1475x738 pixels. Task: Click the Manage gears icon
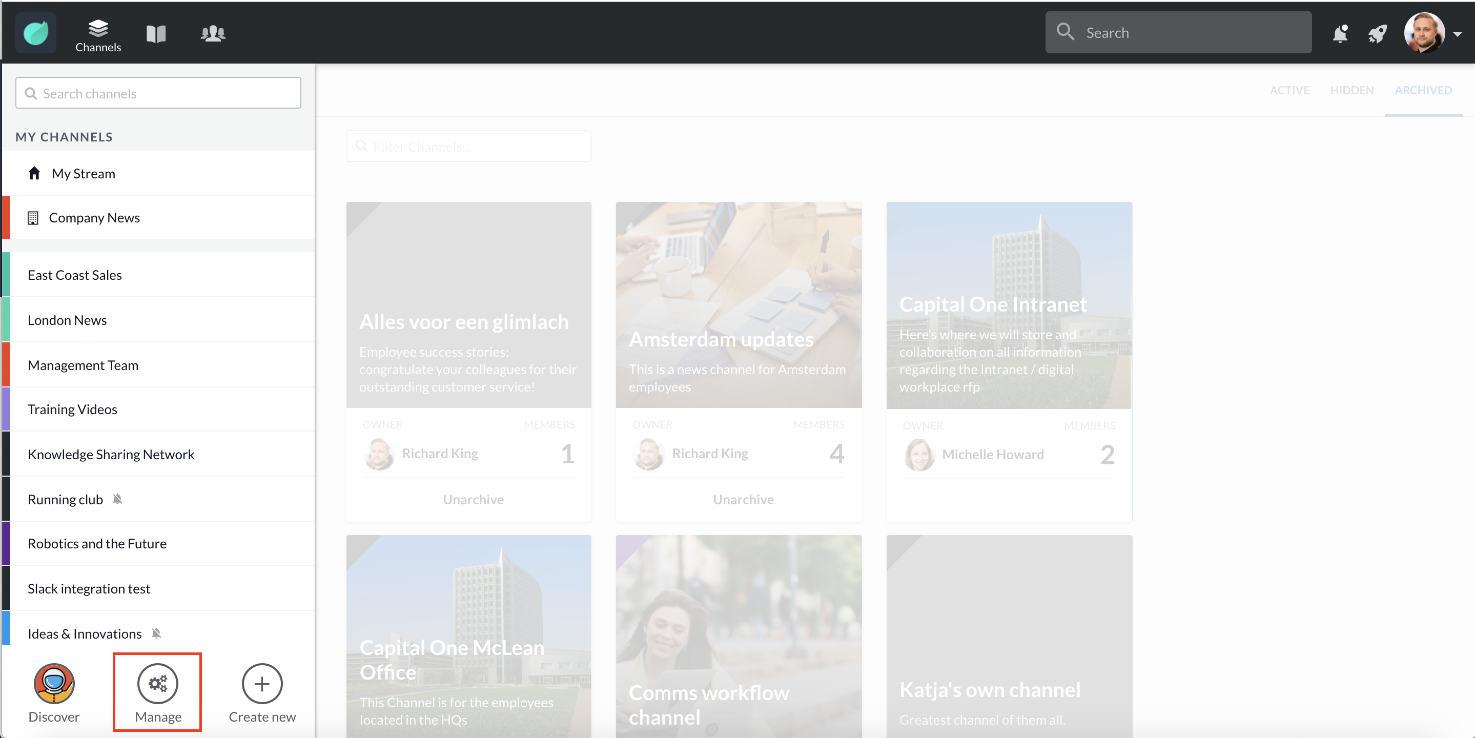(157, 684)
